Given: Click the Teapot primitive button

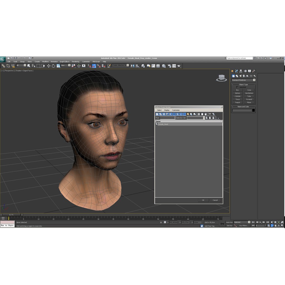Looking at the screenshot, I should tap(237, 102).
